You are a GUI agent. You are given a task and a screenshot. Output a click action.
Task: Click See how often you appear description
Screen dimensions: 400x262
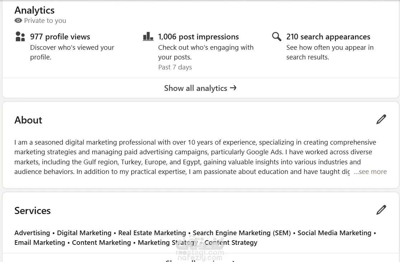point(330,52)
